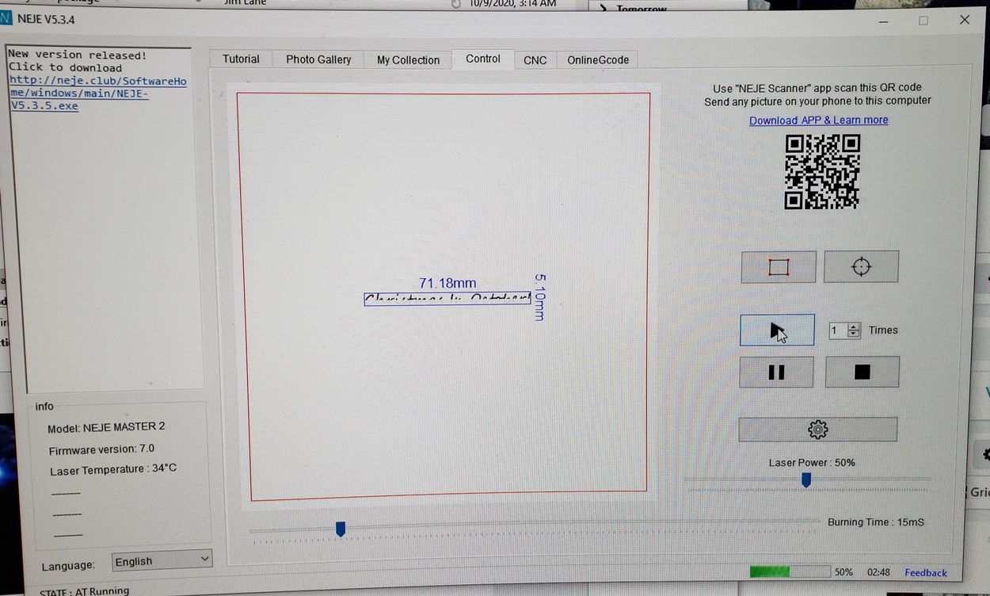Open settings with the gear button

pyautogui.click(x=817, y=430)
